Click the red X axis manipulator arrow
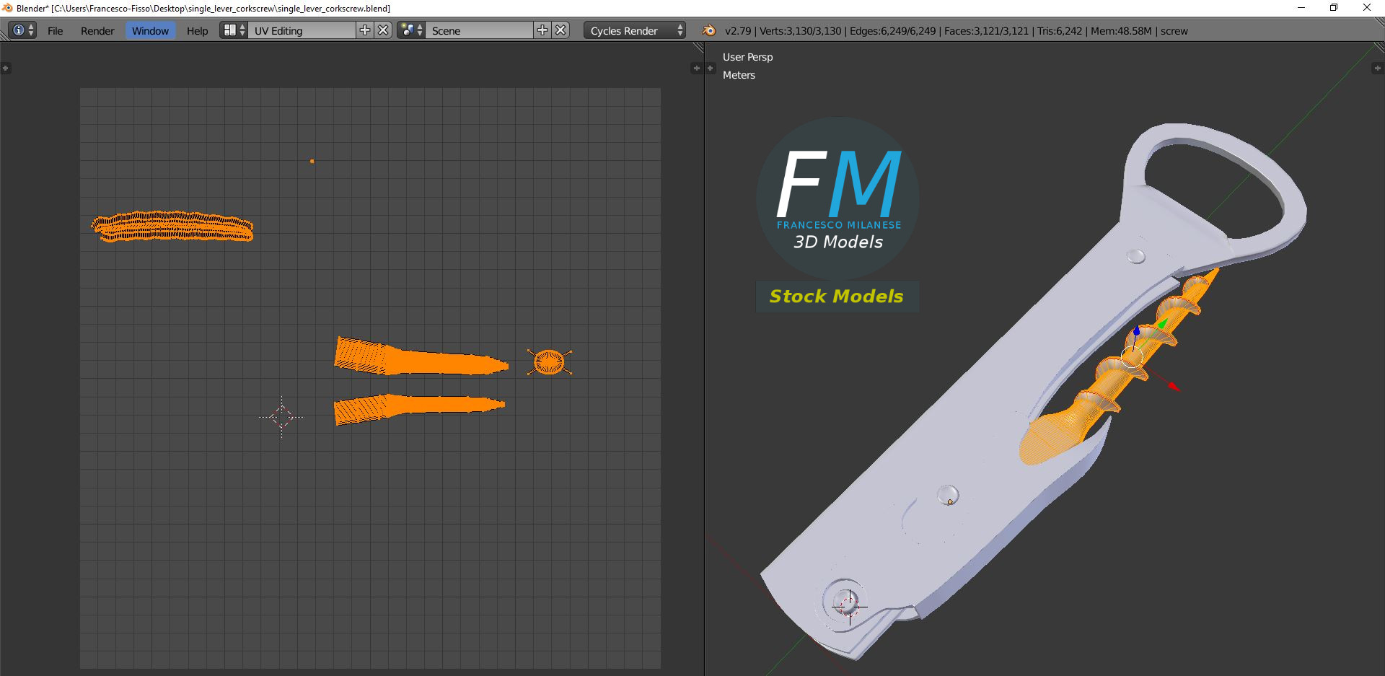Screen dimensions: 1385x676 1174,387
